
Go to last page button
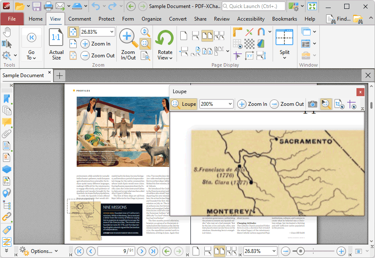coord(153,251)
